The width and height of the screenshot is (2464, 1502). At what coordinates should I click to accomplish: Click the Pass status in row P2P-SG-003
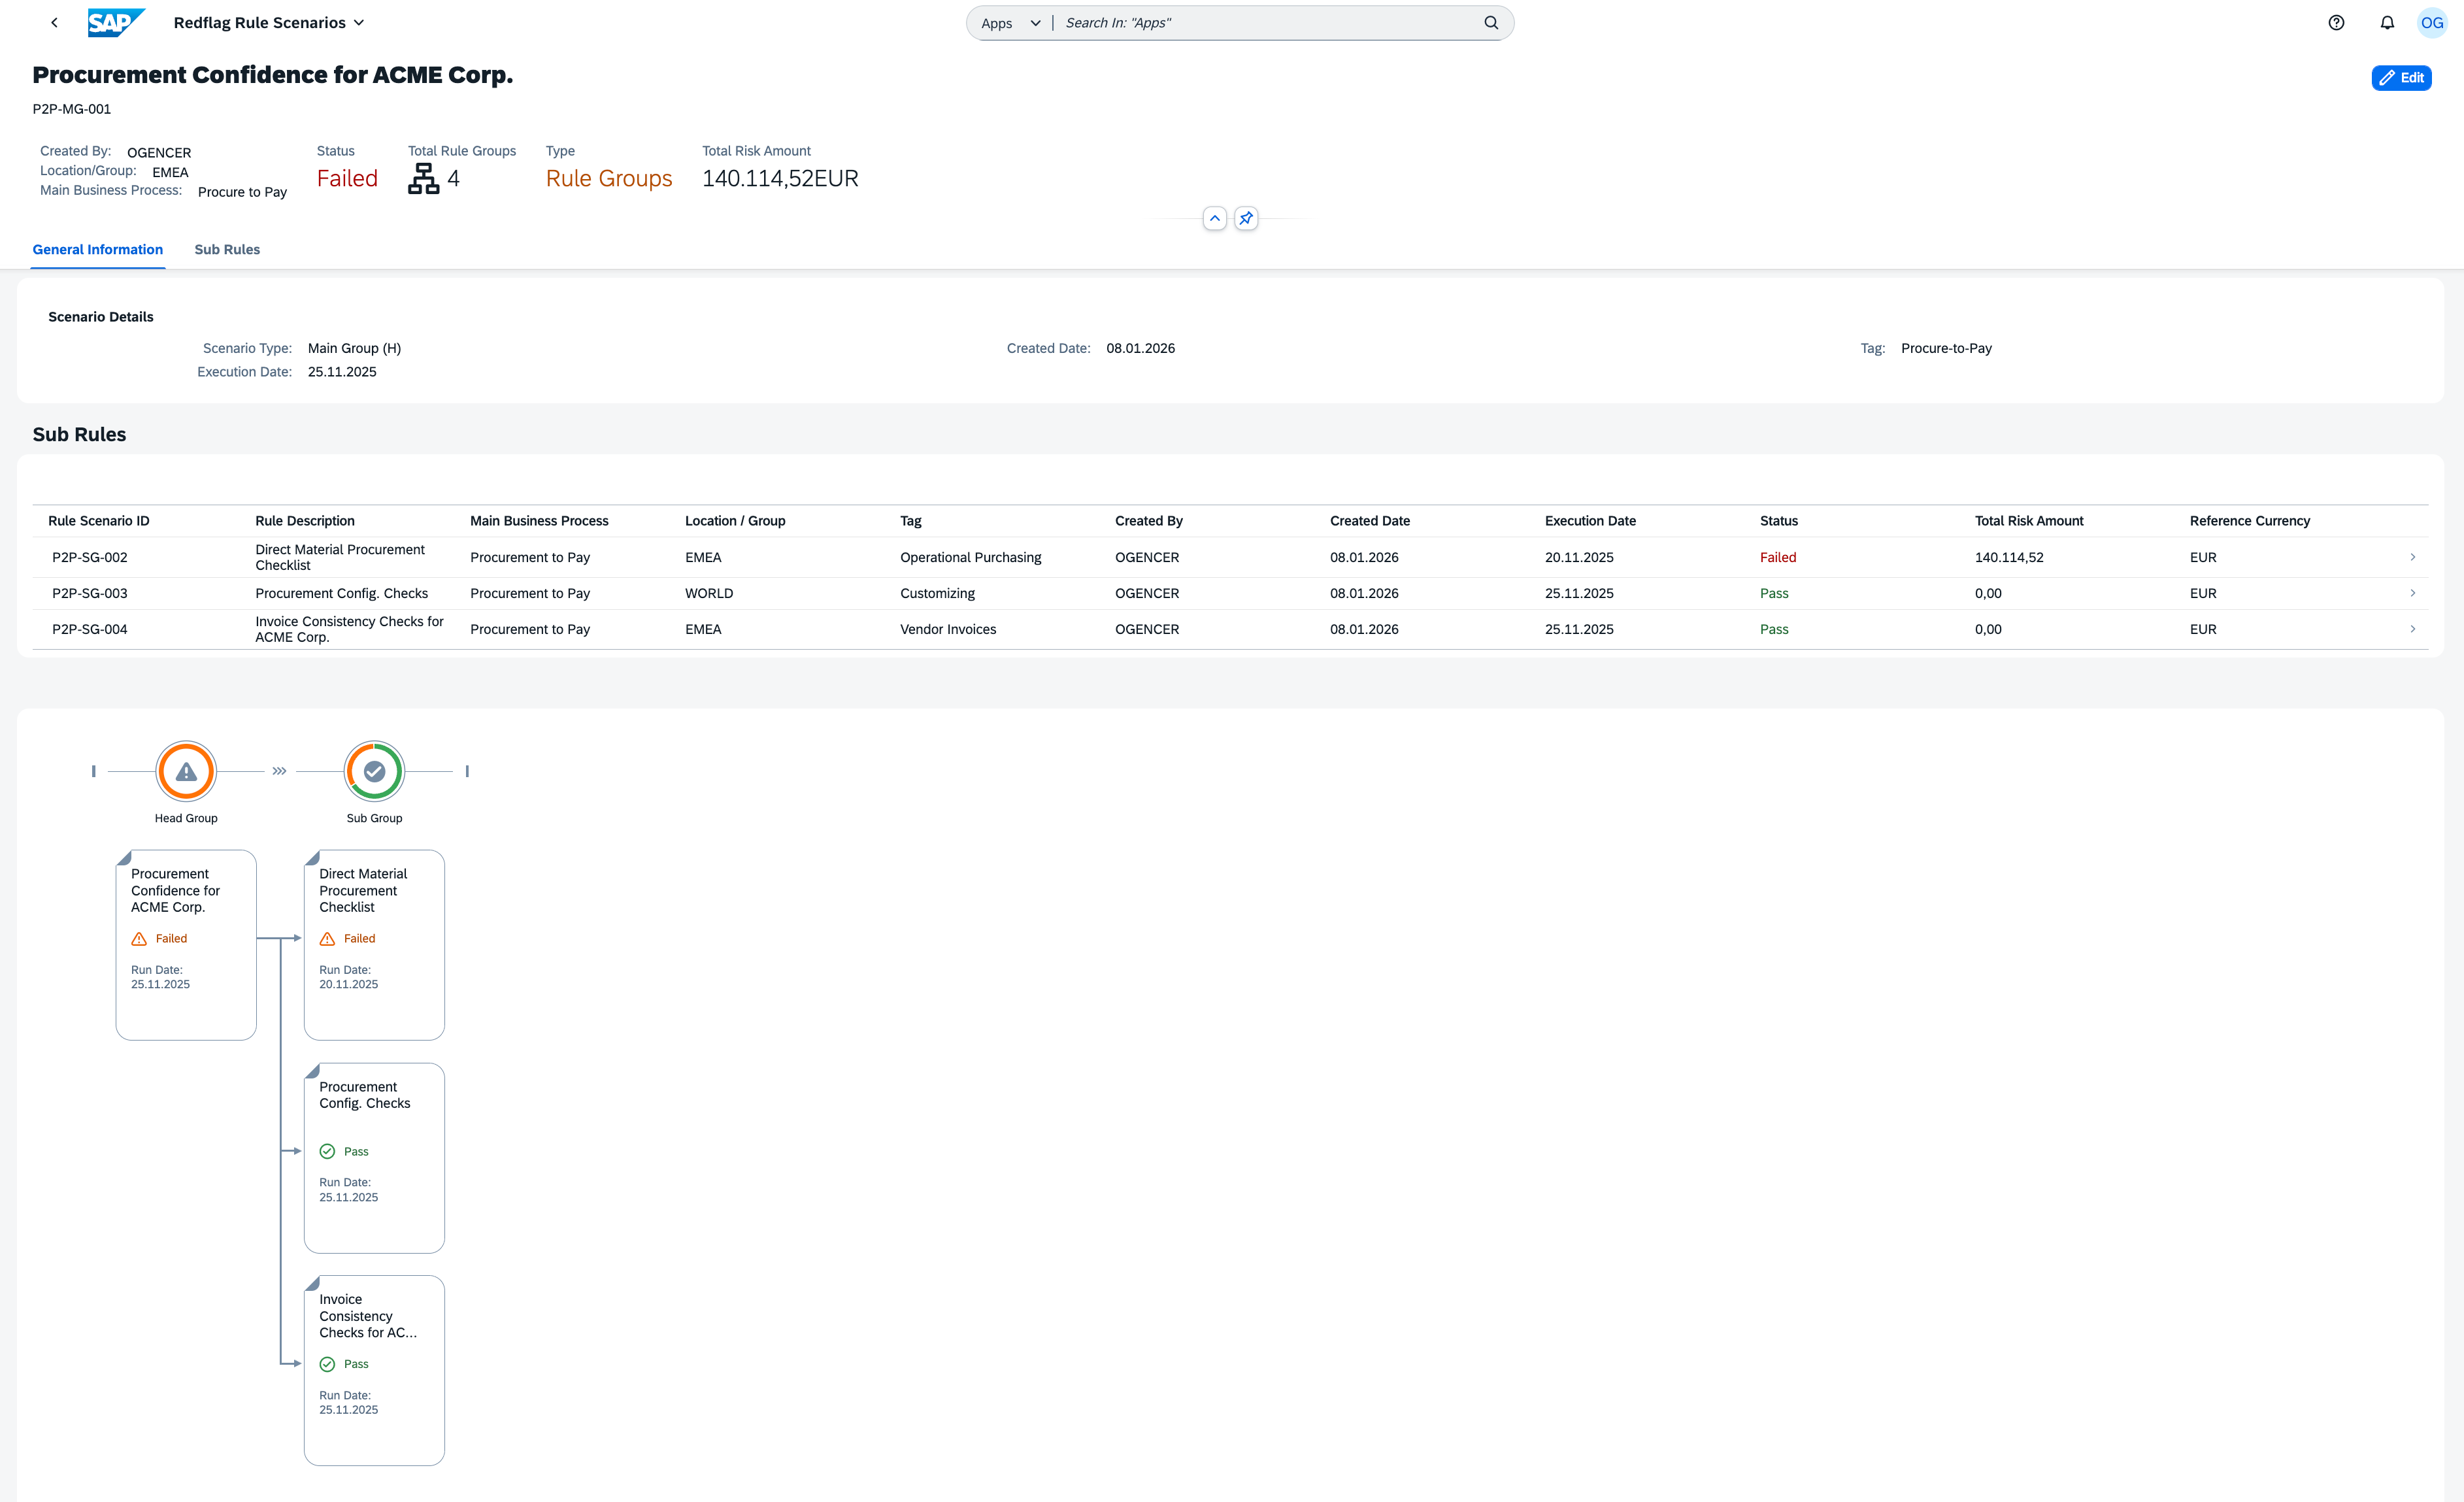[1774, 593]
